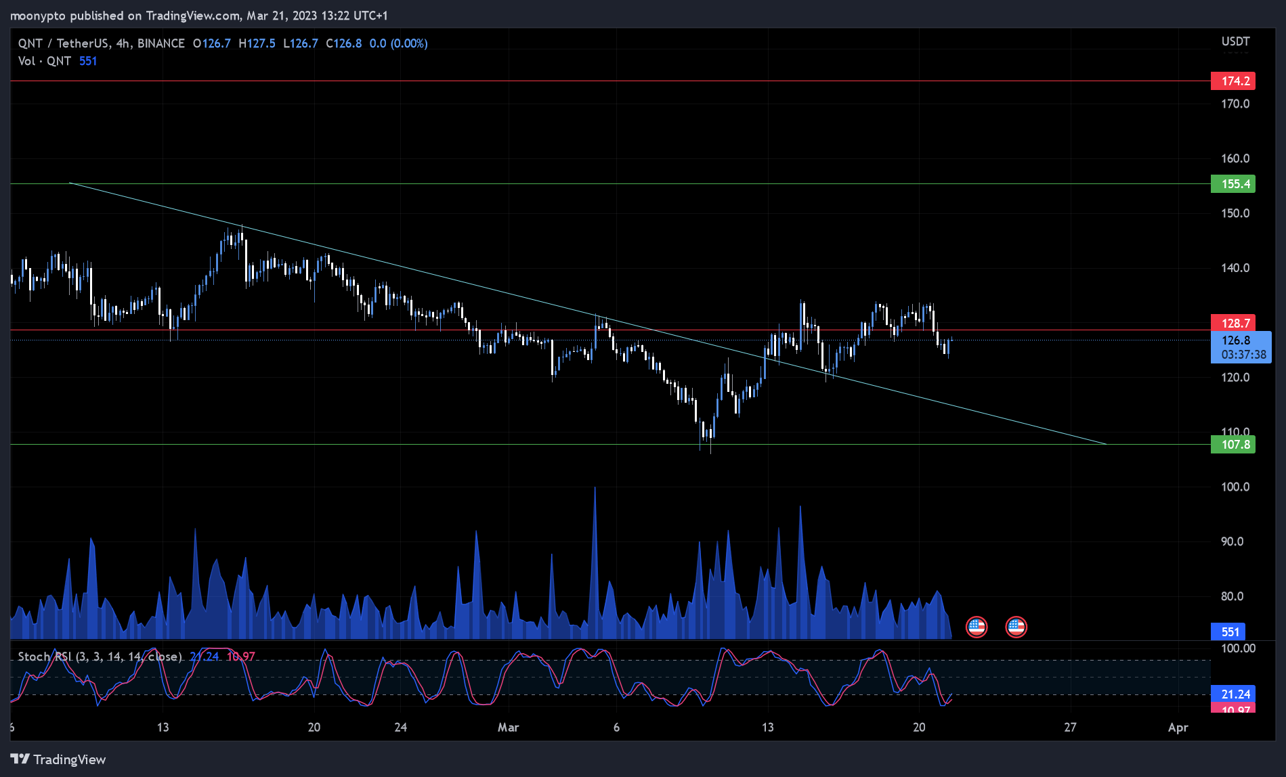Viewport: 1286px width, 777px height.
Task: Click the 140.0 price scale label
Action: [x=1235, y=268]
